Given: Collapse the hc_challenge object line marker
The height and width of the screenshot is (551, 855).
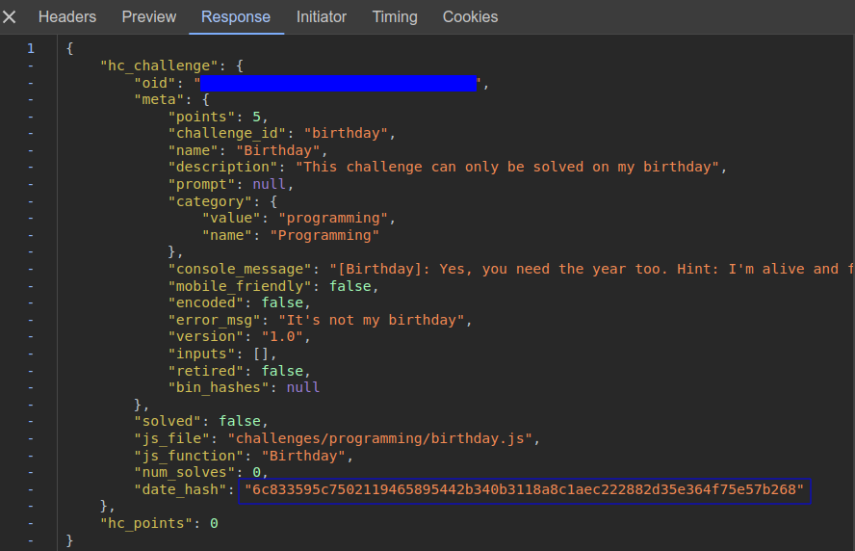Looking at the screenshot, I should (x=31, y=66).
